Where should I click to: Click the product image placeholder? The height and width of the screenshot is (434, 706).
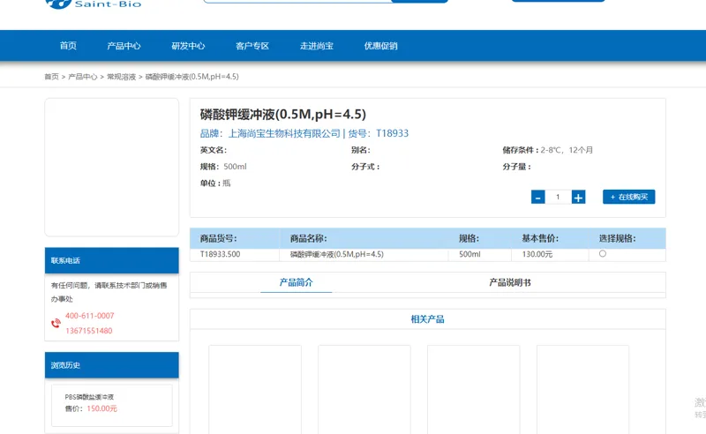112,167
